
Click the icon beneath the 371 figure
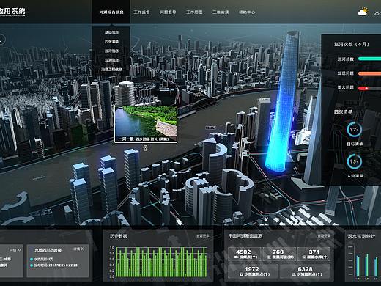[x=304, y=257]
